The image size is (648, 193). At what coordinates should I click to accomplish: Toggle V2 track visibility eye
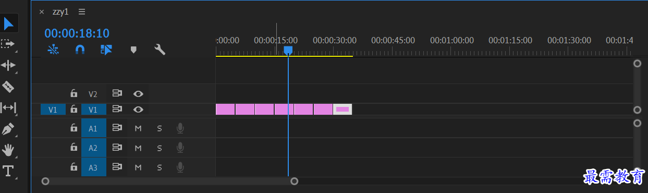[138, 94]
